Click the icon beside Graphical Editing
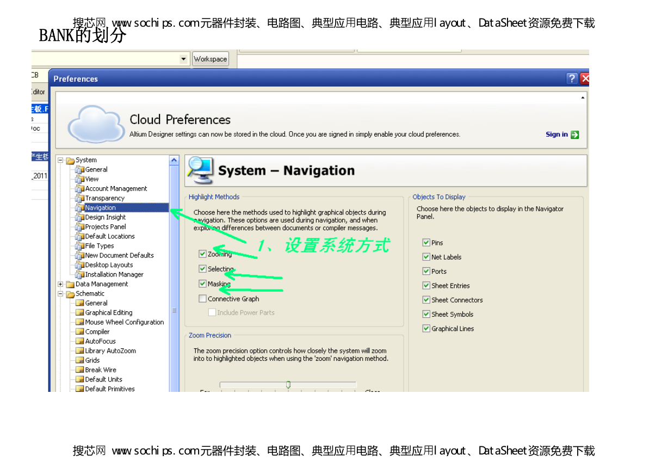 [80, 313]
